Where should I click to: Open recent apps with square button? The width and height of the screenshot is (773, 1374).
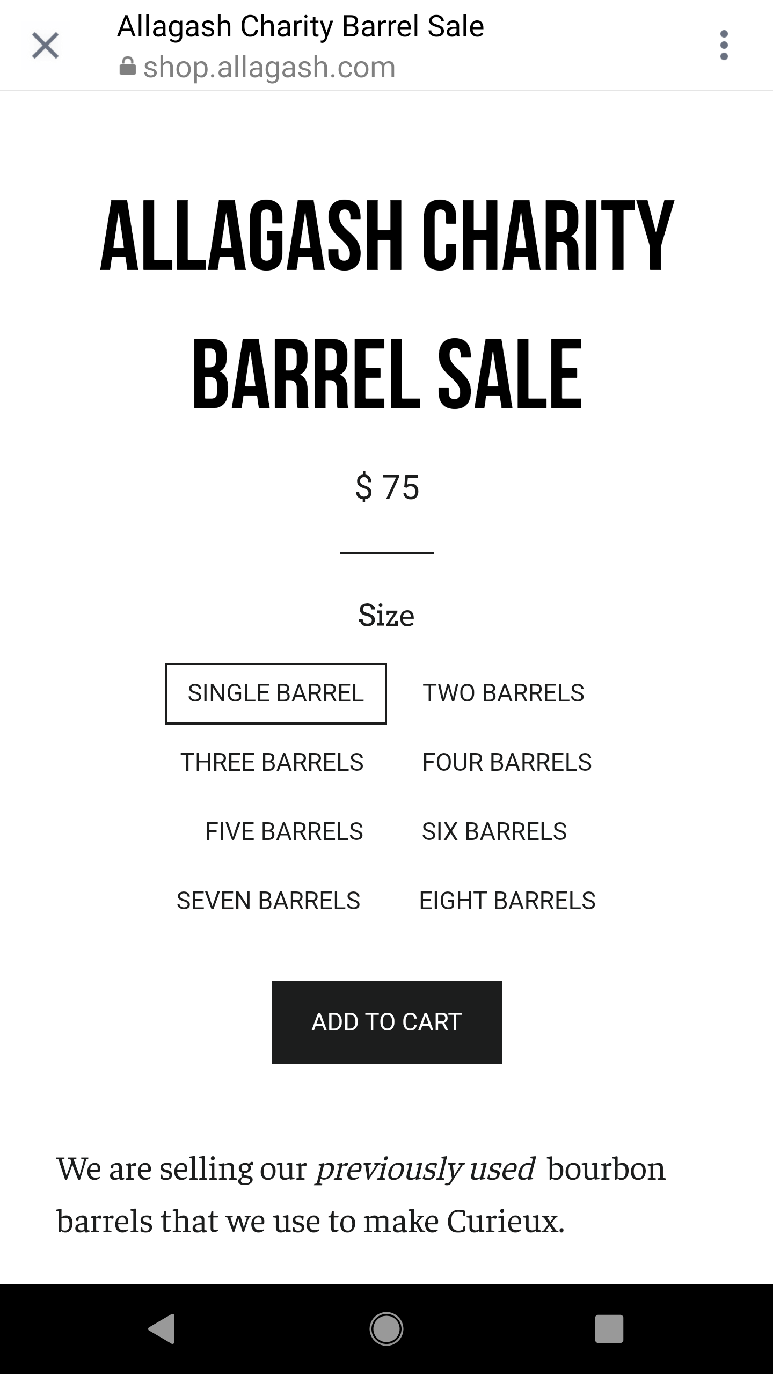pos(609,1329)
